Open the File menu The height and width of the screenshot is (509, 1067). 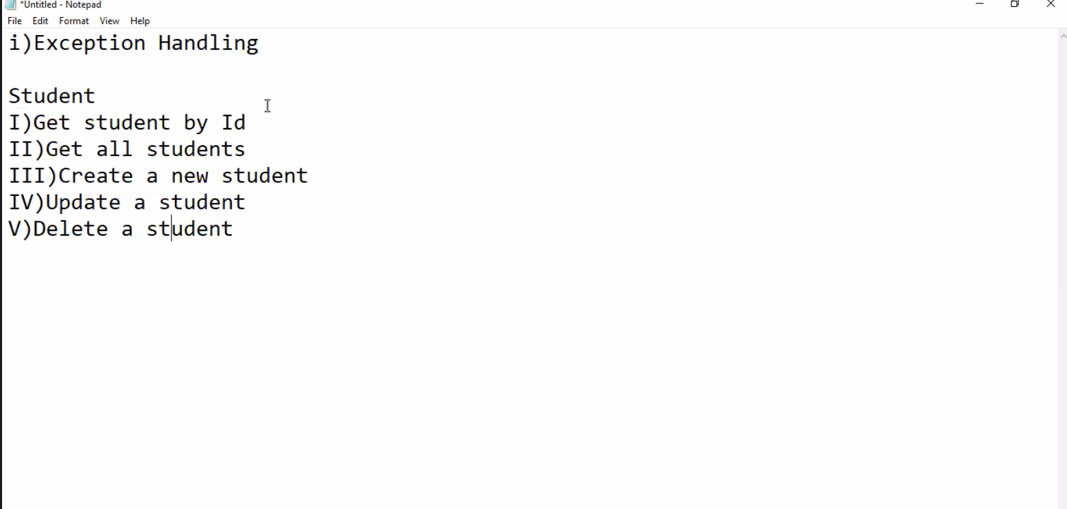click(x=14, y=21)
